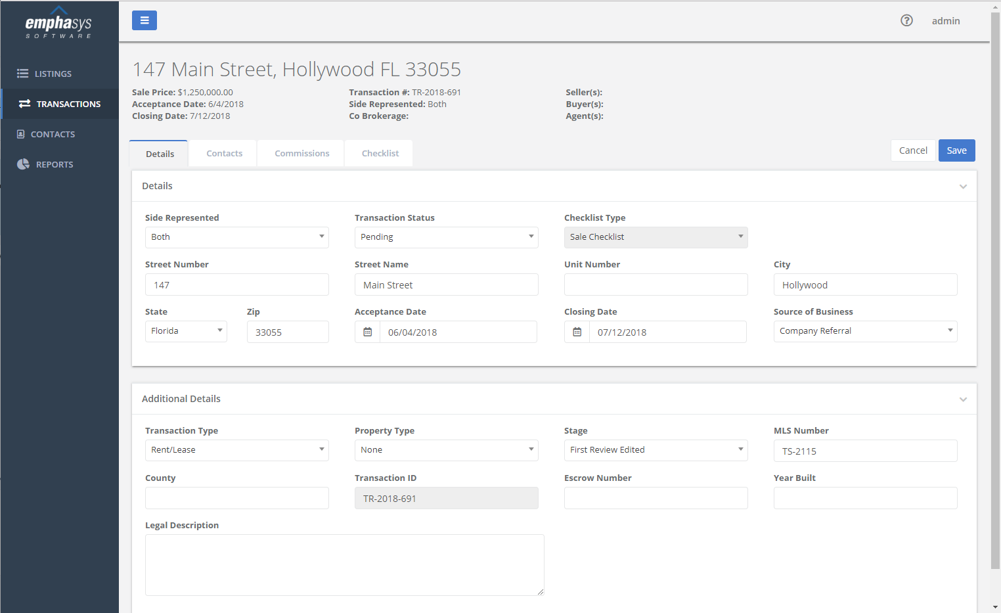The width and height of the screenshot is (1001, 613).
Task: Open the sidebar hamburger menu
Action: tap(145, 20)
